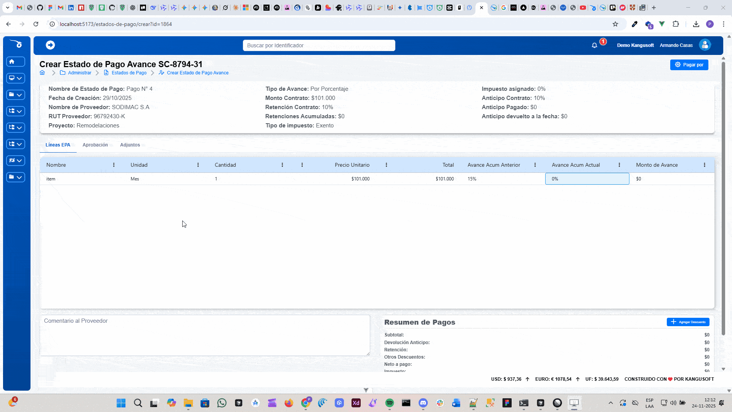732x412 pixels.
Task: Expand the money icon menu in the sidebar
Action: point(16,161)
